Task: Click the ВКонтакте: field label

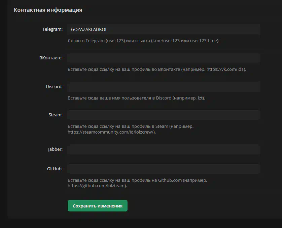Action: 51,58
